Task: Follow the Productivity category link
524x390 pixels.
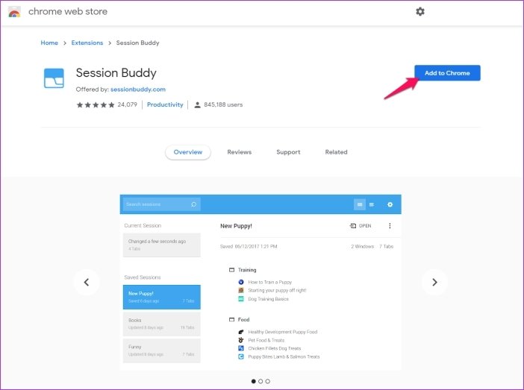Action: (165, 105)
